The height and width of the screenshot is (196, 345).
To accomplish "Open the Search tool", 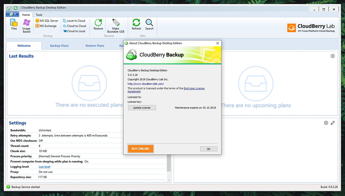I will click(x=149, y=24).
